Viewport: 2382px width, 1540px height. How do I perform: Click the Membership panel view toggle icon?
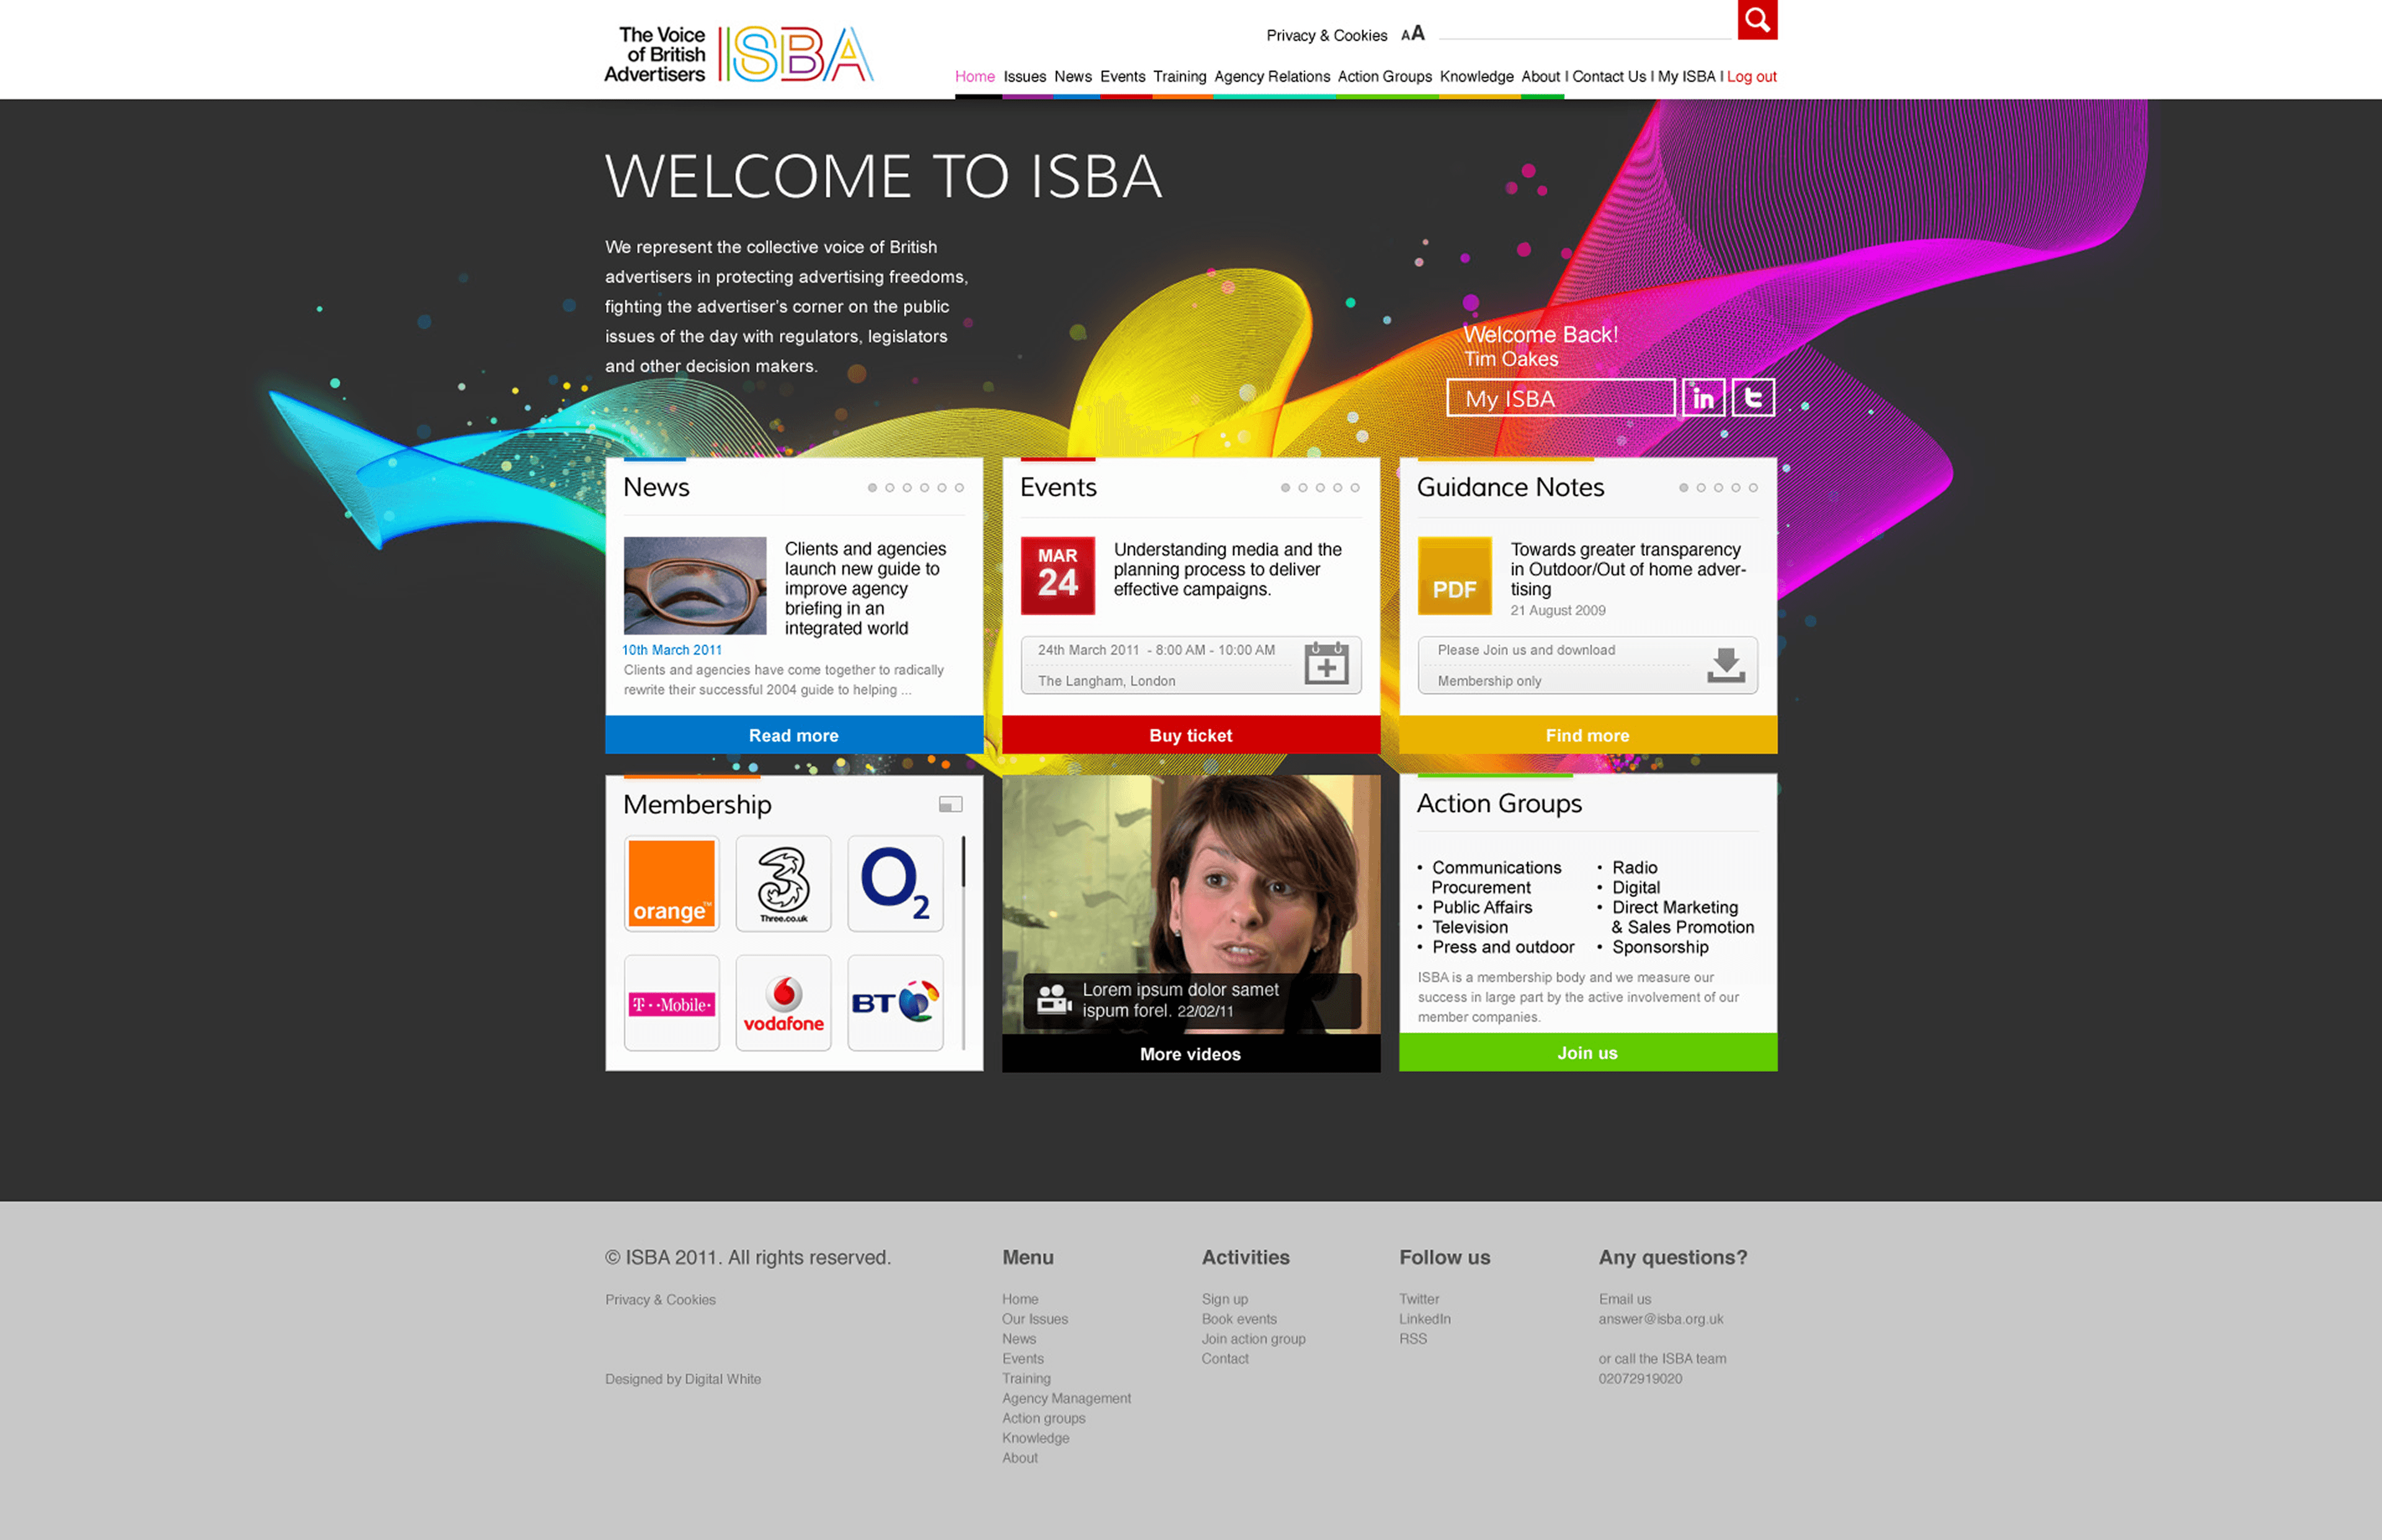(950, 805)
